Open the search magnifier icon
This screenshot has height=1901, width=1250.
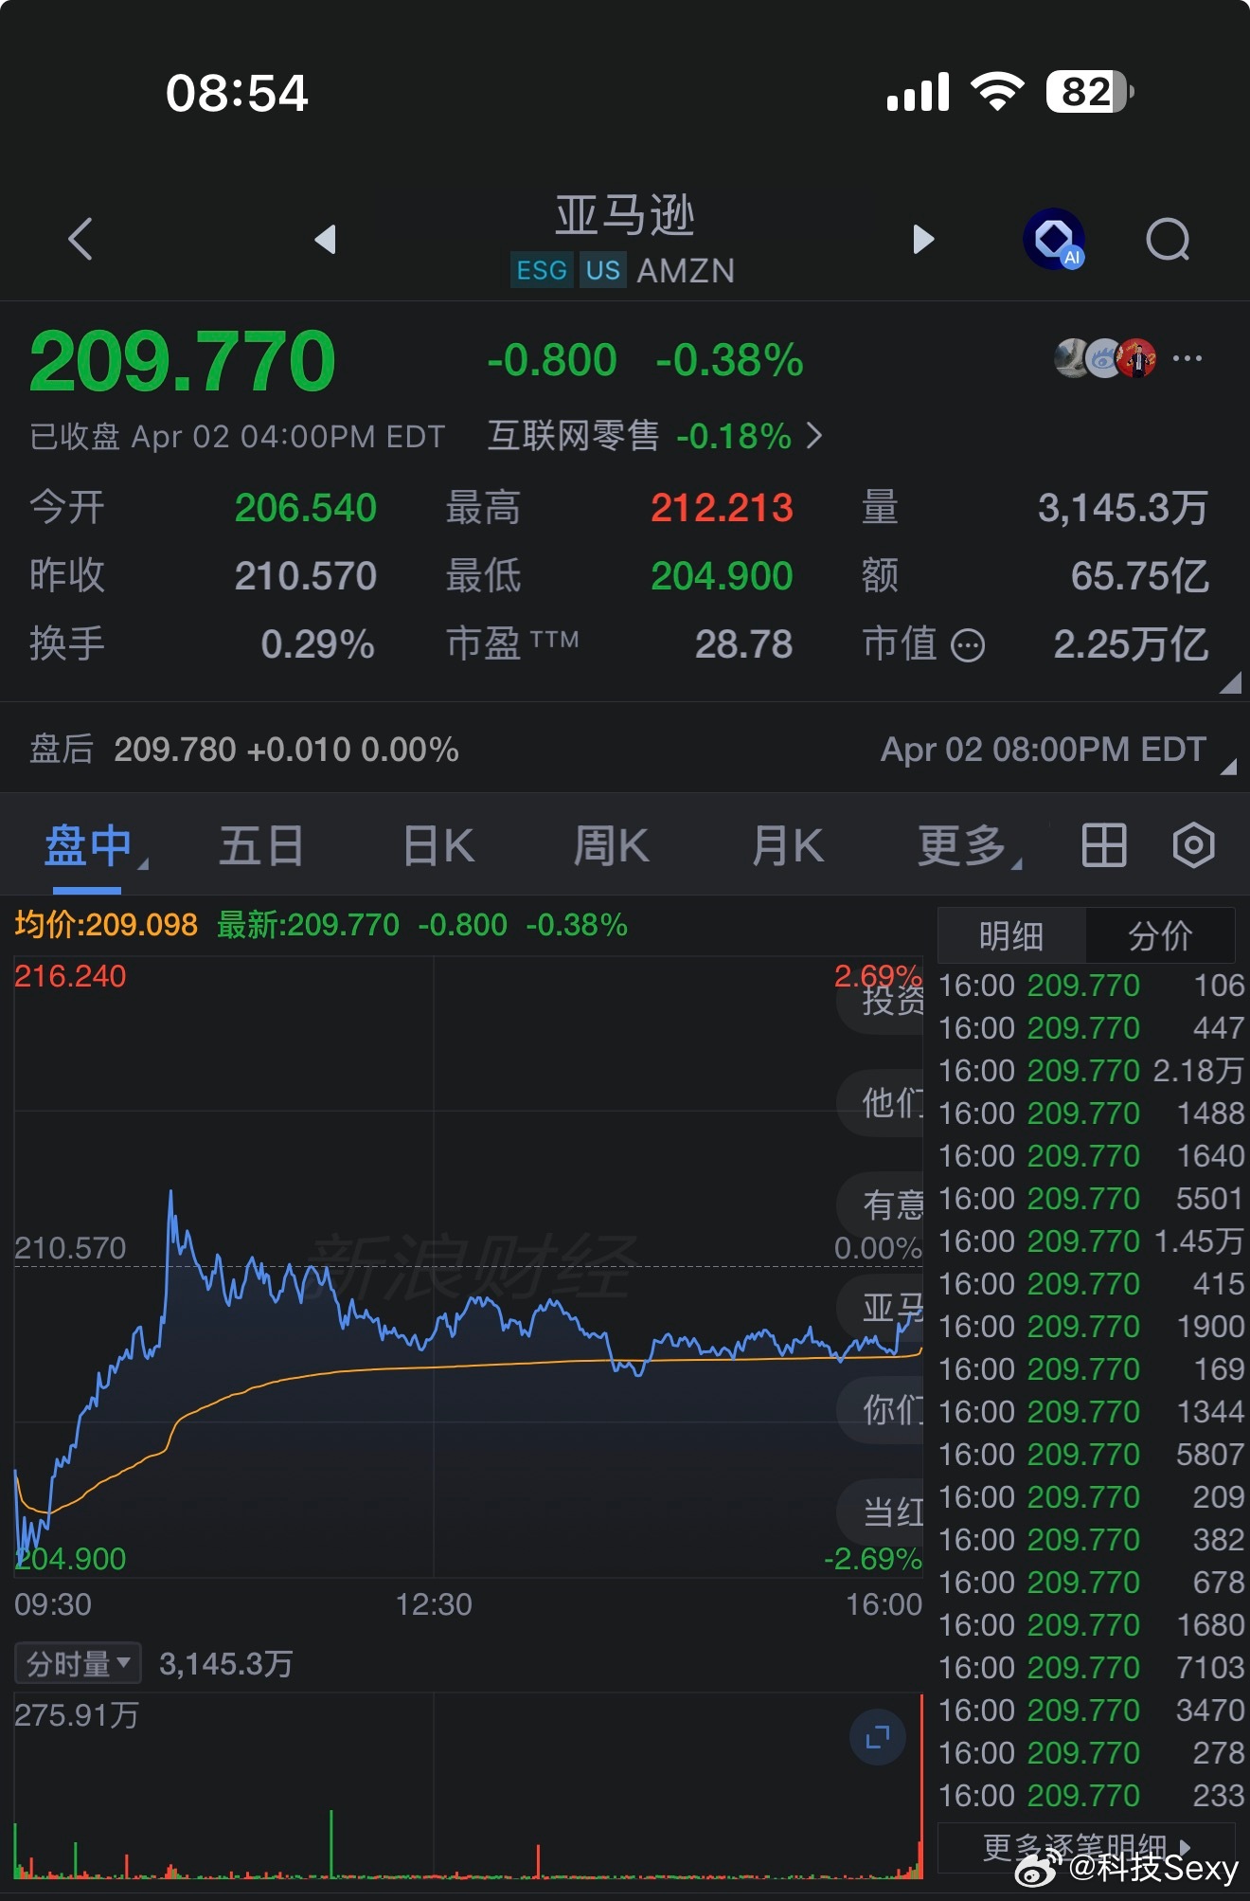[1168, 239]
